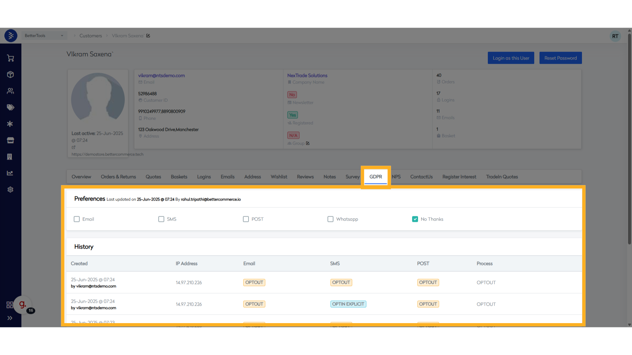Click the edit icon next to Group
Viewport: 632px width, 355px height.
point(308,143)
